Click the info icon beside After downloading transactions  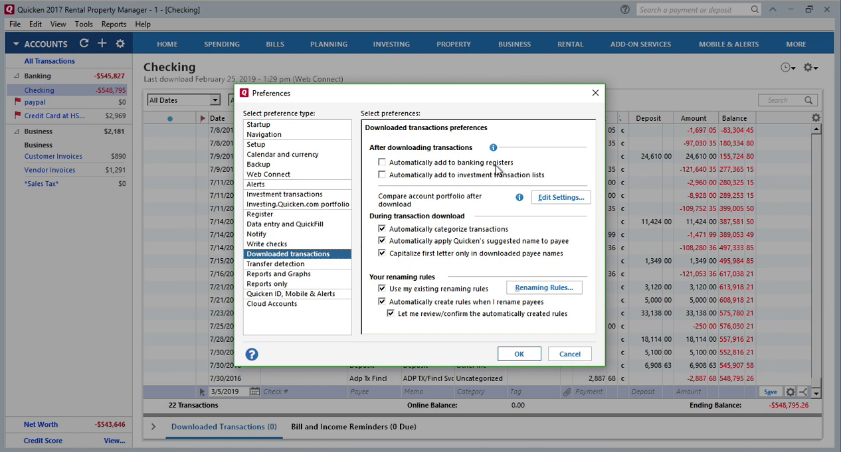tap(493, 147)
